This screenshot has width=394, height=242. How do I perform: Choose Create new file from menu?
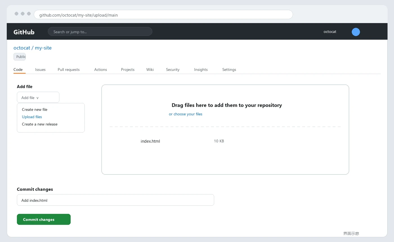35,109
